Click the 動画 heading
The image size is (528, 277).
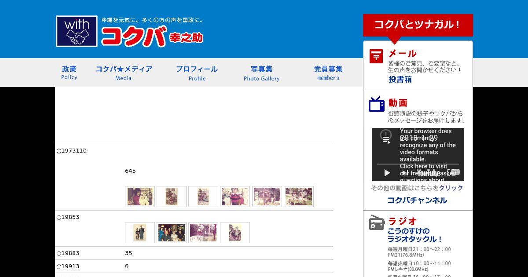tap(398, 103)
